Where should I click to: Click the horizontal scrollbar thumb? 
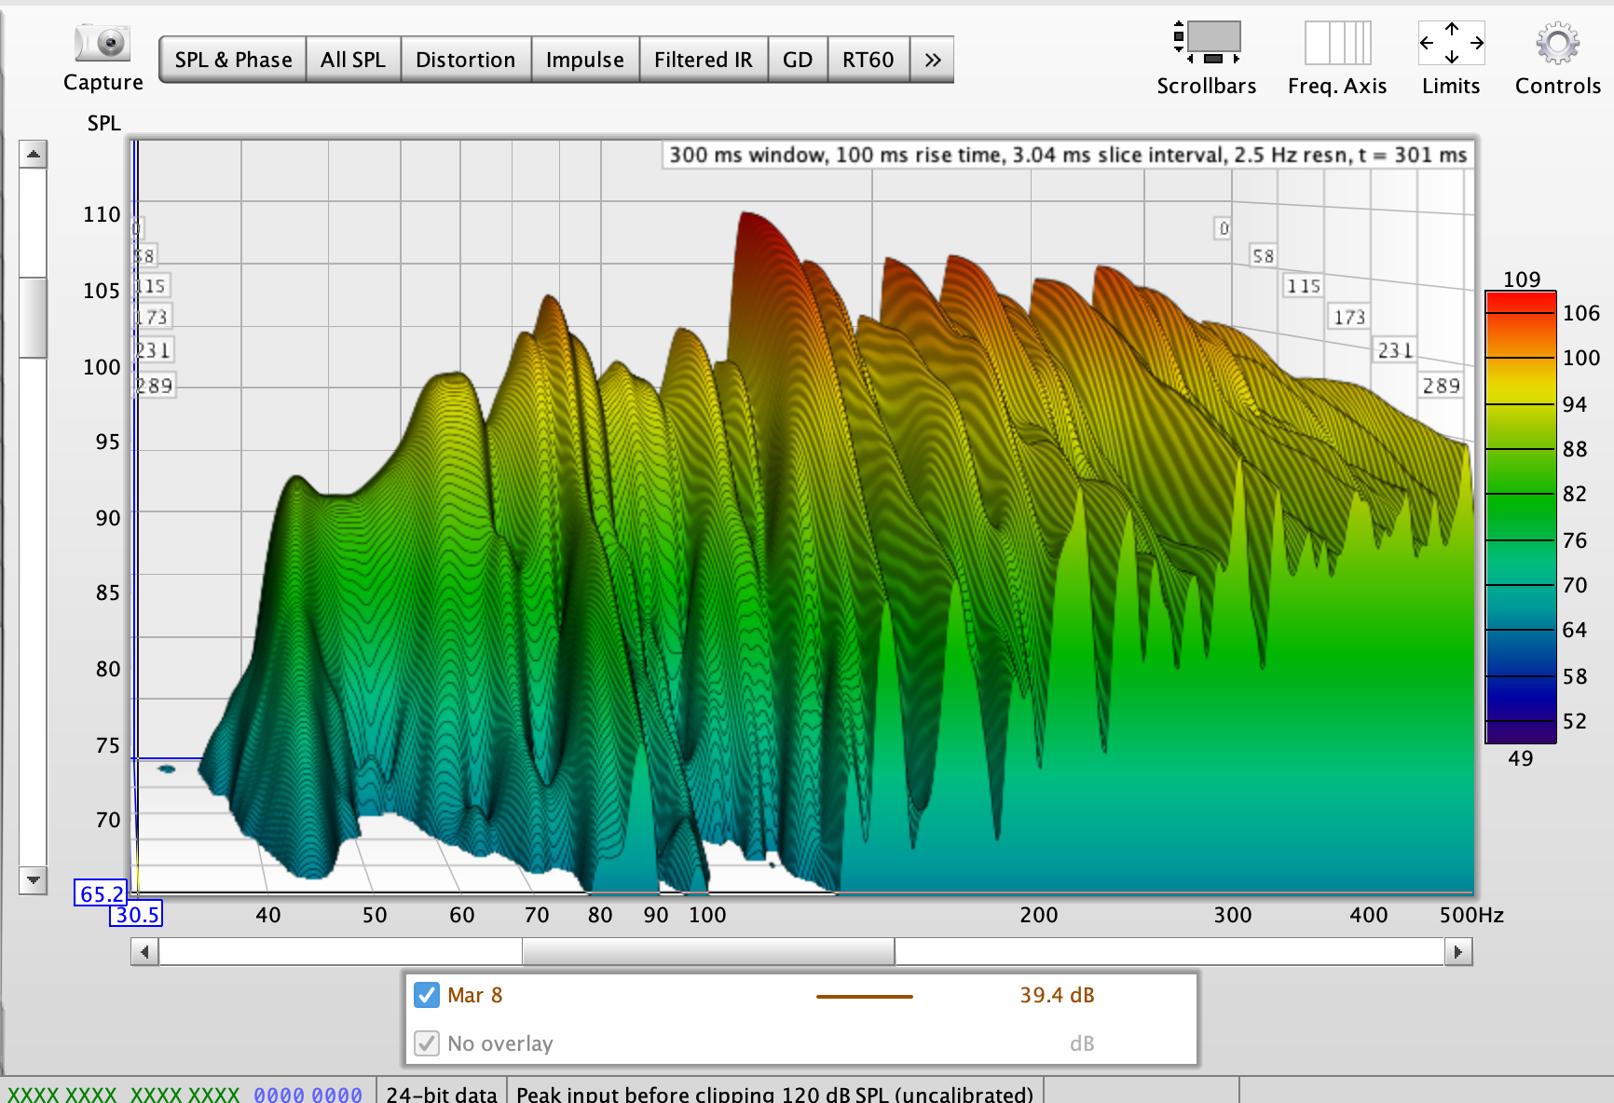708,952
